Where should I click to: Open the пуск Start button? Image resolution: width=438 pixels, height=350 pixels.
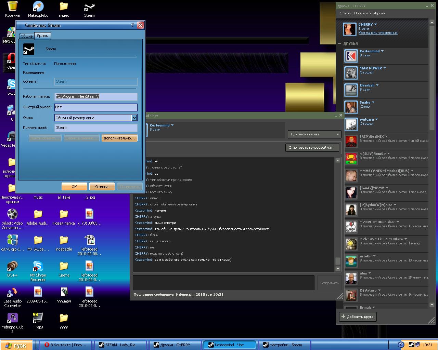tap(16, 345)
